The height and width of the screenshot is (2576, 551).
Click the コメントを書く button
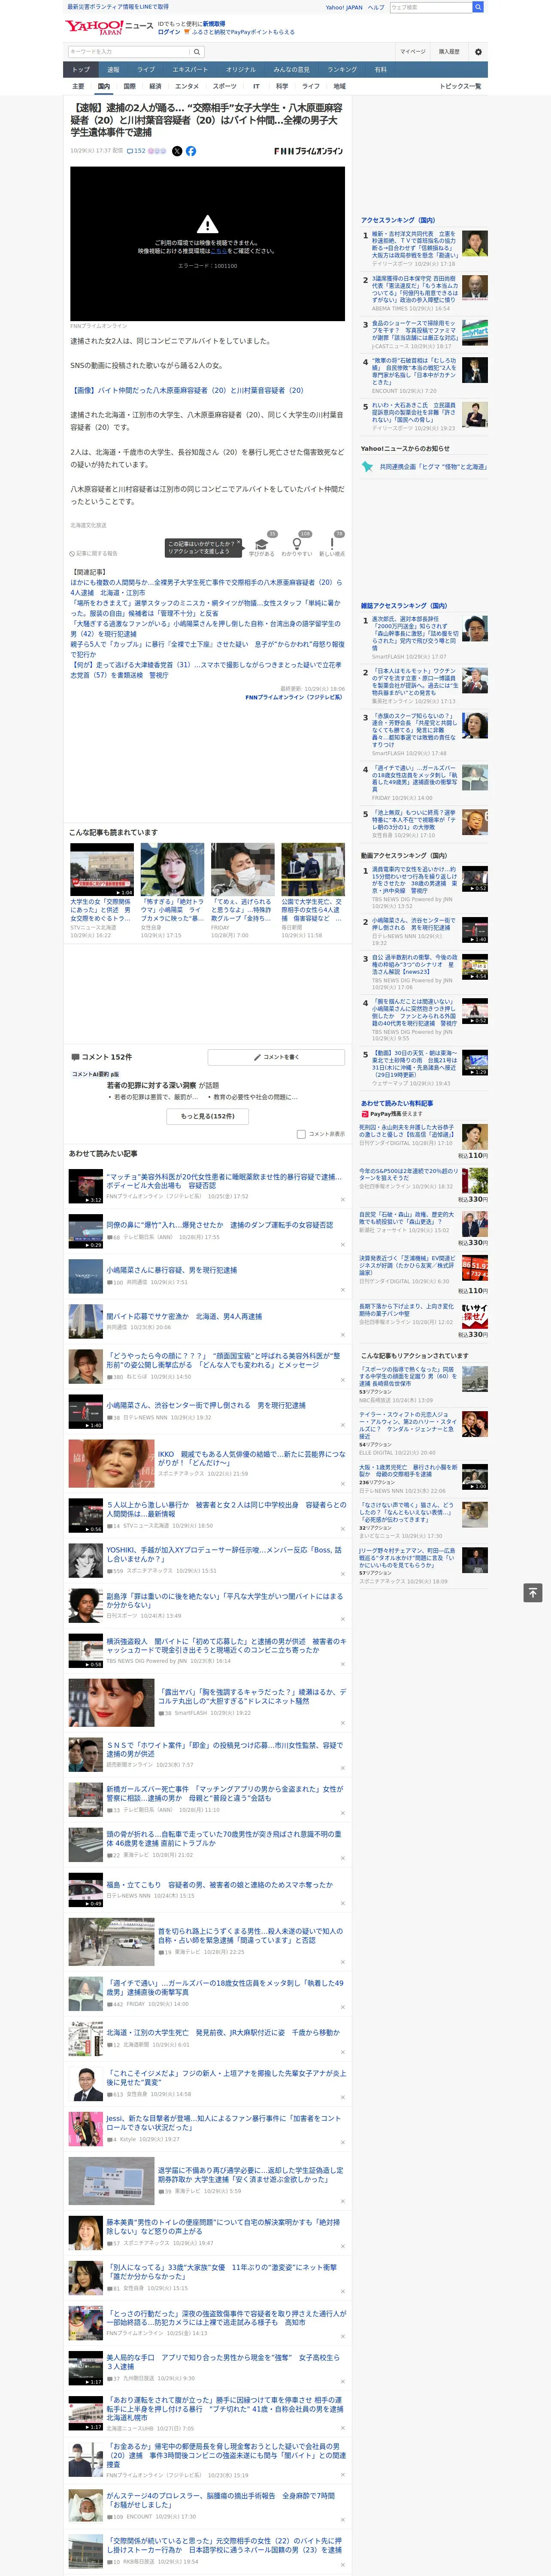(x=277, y=1056)
